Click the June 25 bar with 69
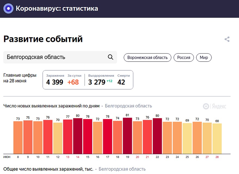Viewport: 239px width, 174px height. click(x=187, y=138)
